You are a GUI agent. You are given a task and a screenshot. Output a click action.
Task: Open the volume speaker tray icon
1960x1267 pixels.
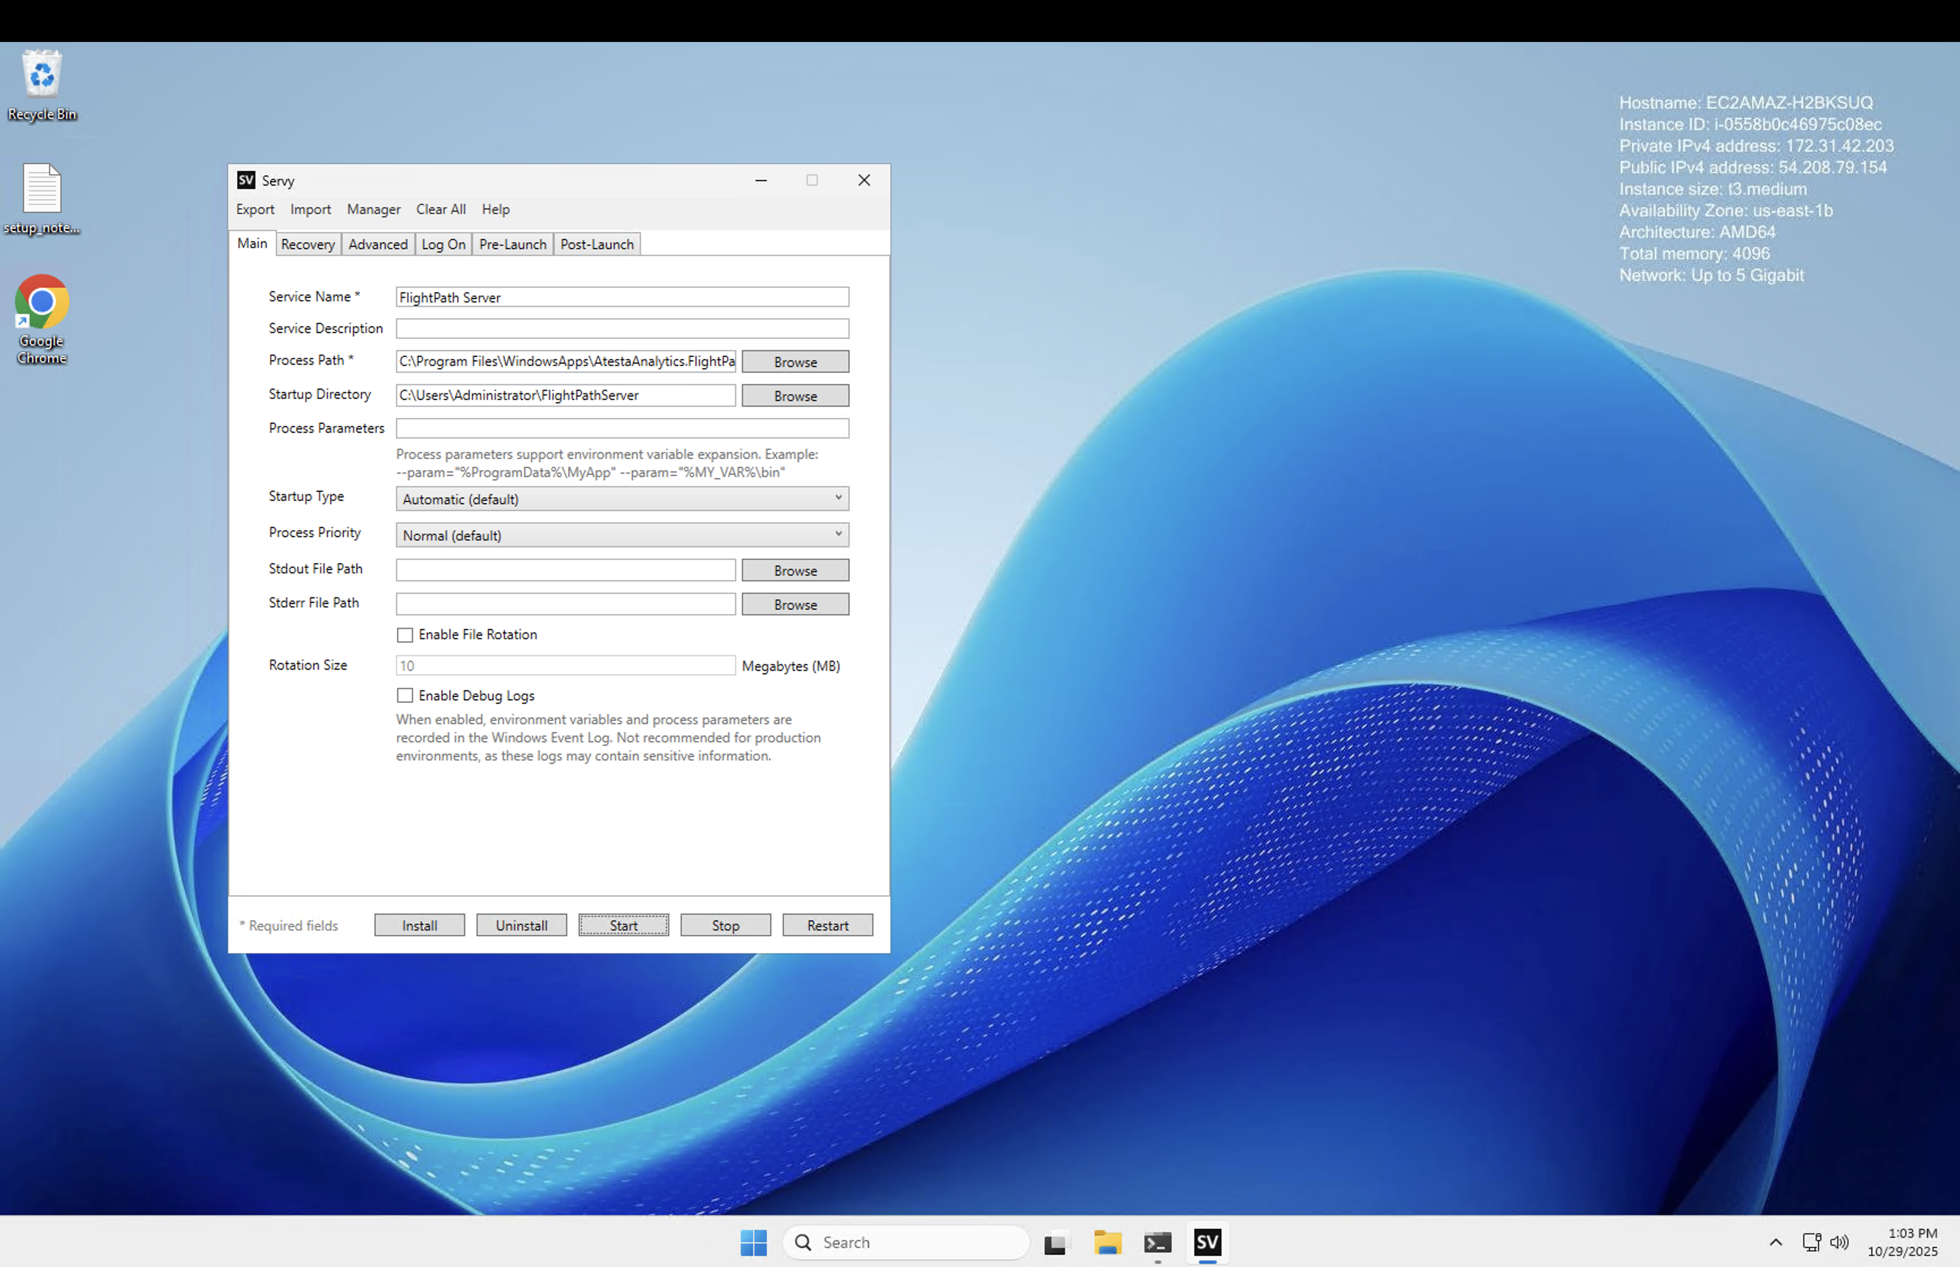tap(1839, 1241)
